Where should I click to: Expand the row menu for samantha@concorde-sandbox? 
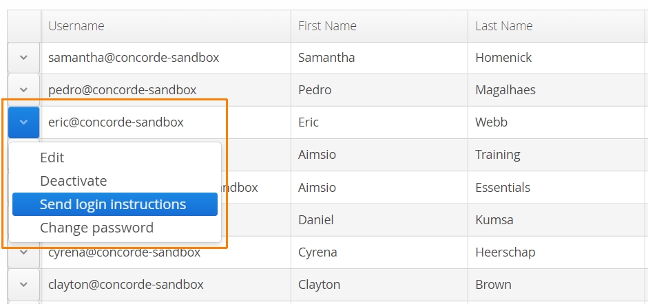pyautogui.click(x=23, y=58)
